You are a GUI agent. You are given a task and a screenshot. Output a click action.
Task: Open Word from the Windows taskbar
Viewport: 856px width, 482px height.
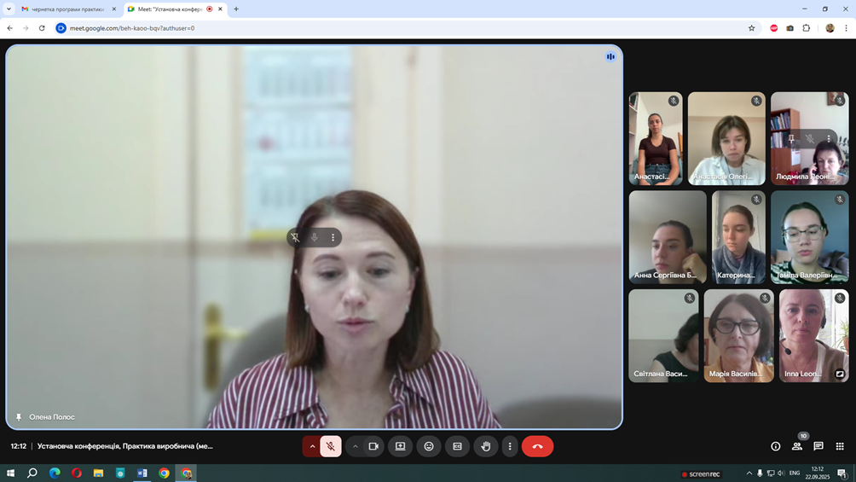[x=142, y=473]
